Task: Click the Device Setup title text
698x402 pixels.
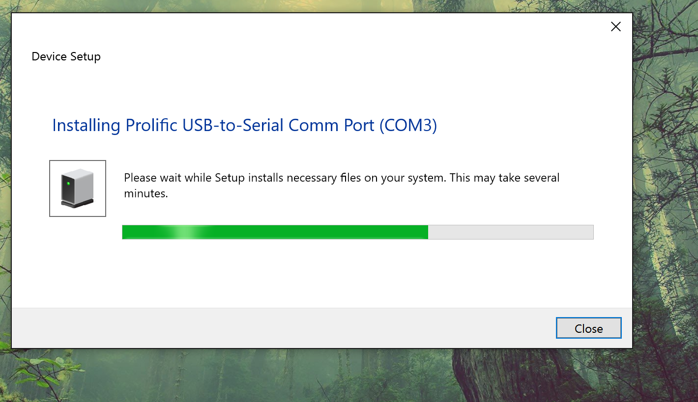Action: point(66,56)
